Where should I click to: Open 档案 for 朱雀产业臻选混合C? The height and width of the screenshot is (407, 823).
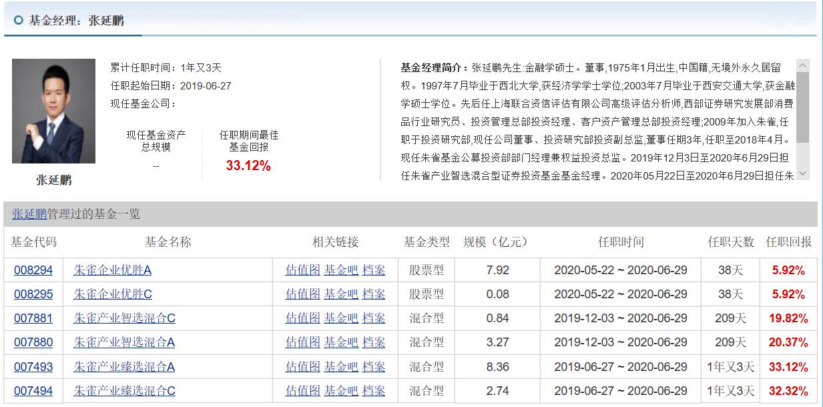(374, 390)
